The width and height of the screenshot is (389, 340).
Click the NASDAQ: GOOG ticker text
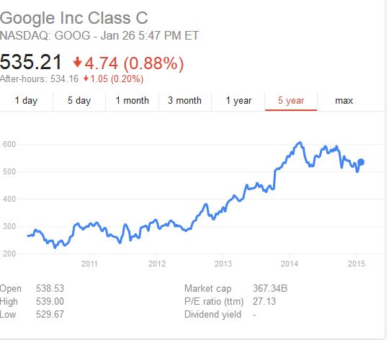pos(45,35)
